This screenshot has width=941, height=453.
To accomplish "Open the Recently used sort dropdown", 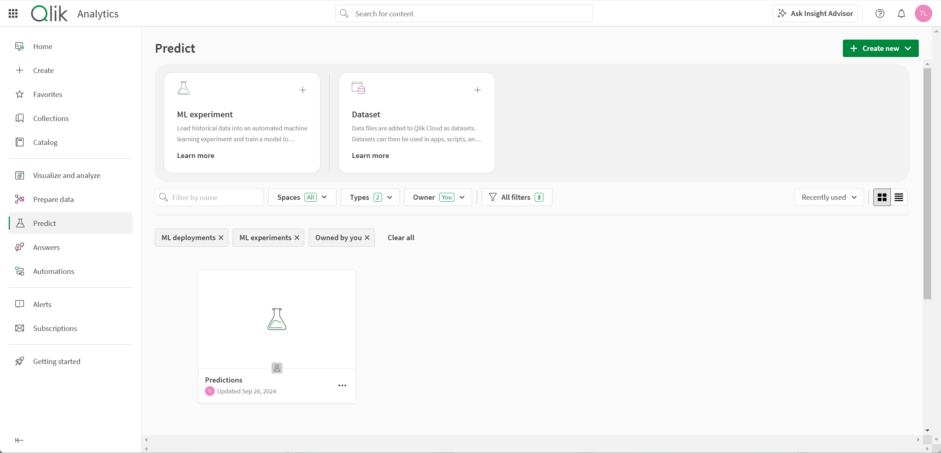I will click(x=828, y=197).
